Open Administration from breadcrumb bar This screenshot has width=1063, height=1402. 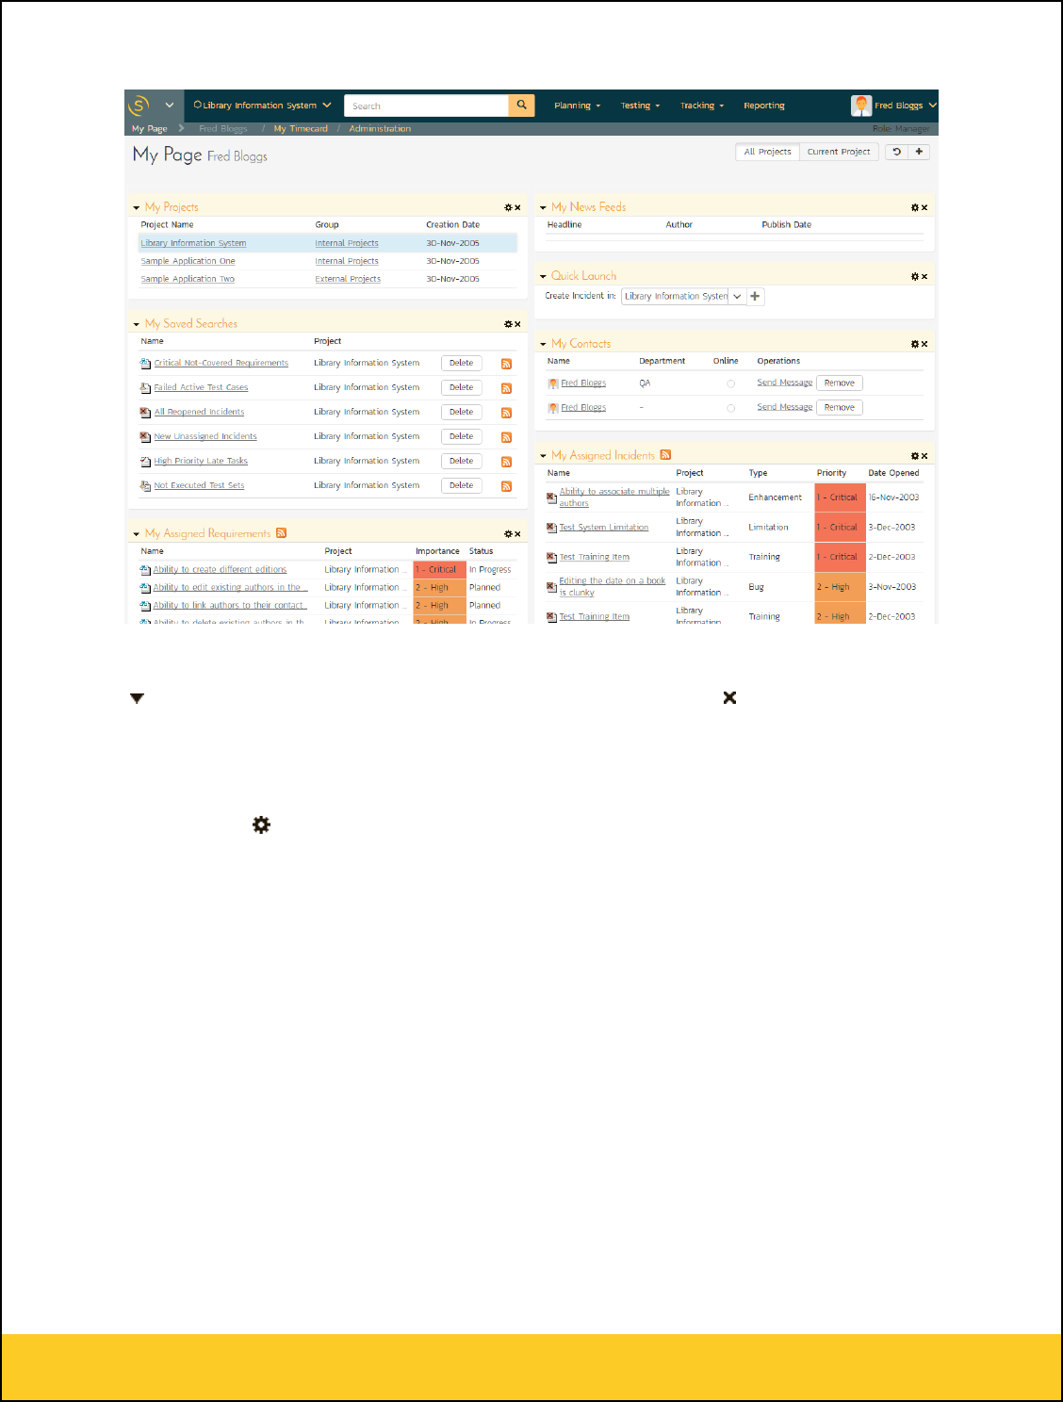[380, 129]
